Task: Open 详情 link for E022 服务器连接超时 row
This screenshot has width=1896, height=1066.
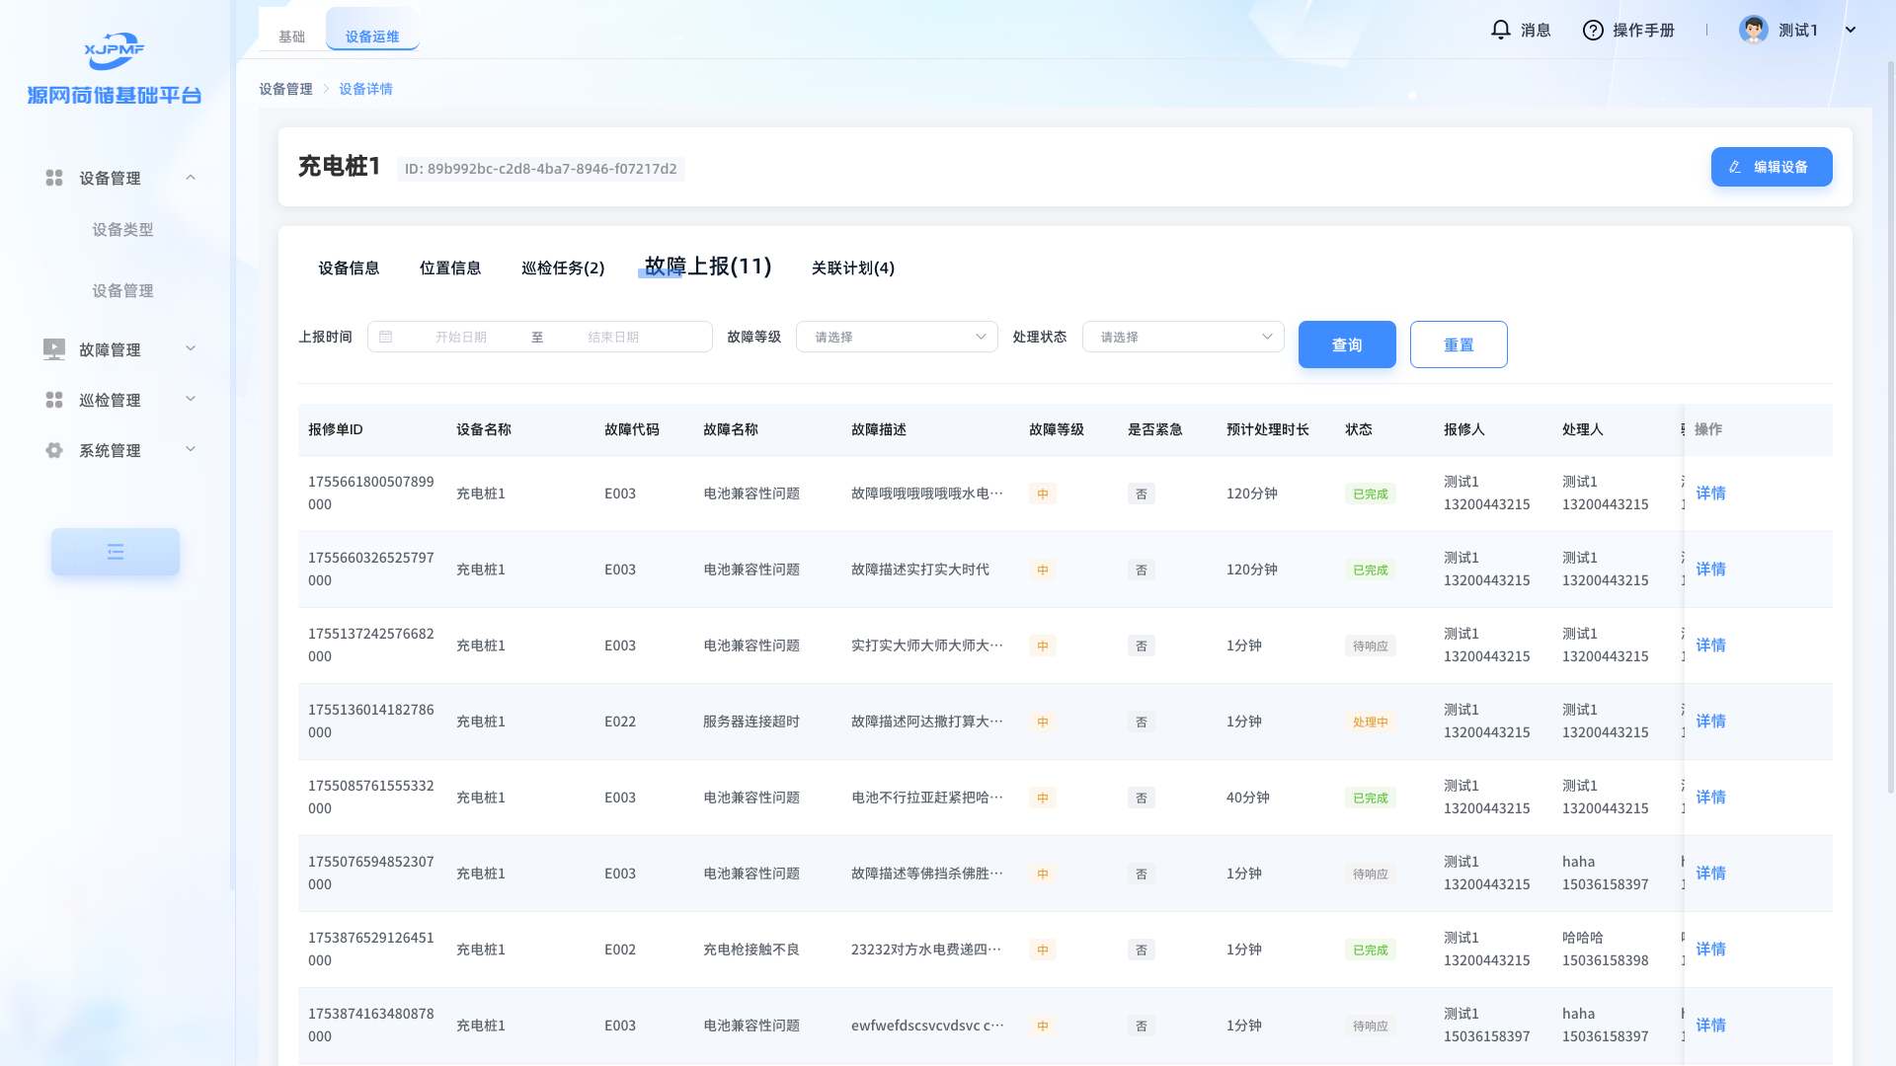Action: [x=1710, y=722]
